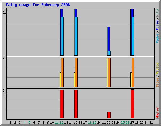Click the axis value 2 of the Sites/Visits panel

(x=5, y=58)
